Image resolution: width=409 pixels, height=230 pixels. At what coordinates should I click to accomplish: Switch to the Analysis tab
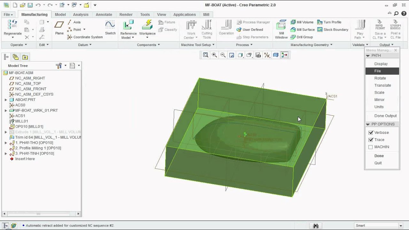point(81,15)
